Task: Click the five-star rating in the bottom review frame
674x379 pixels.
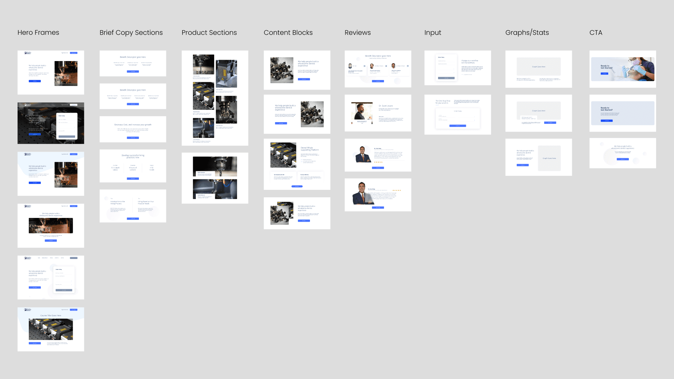Action: click(397, 191)
